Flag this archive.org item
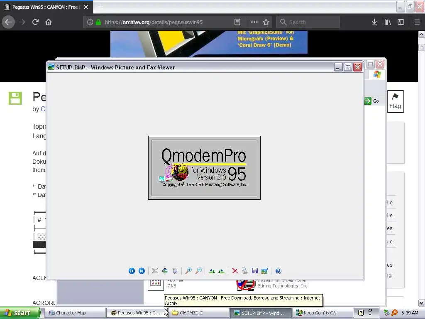Image resolution: width=425 pixels, height=319 pixels. [x=395, y=101]
